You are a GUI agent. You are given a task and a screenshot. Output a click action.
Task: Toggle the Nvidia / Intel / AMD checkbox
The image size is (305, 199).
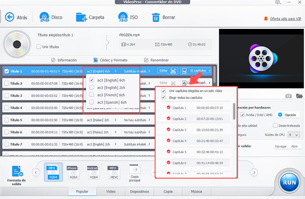point(242,115)
